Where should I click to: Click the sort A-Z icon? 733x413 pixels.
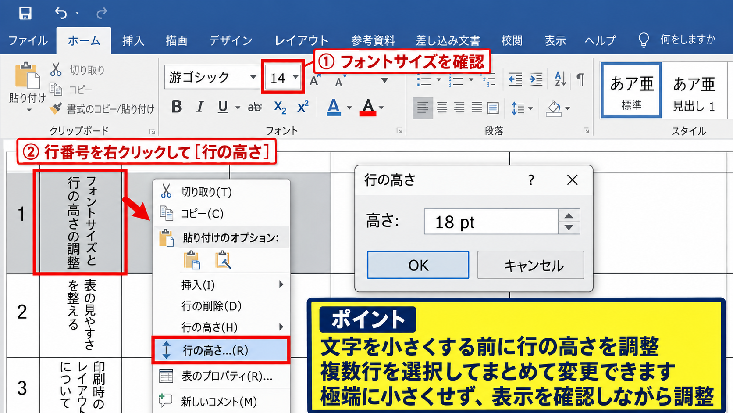coord(560,79)
